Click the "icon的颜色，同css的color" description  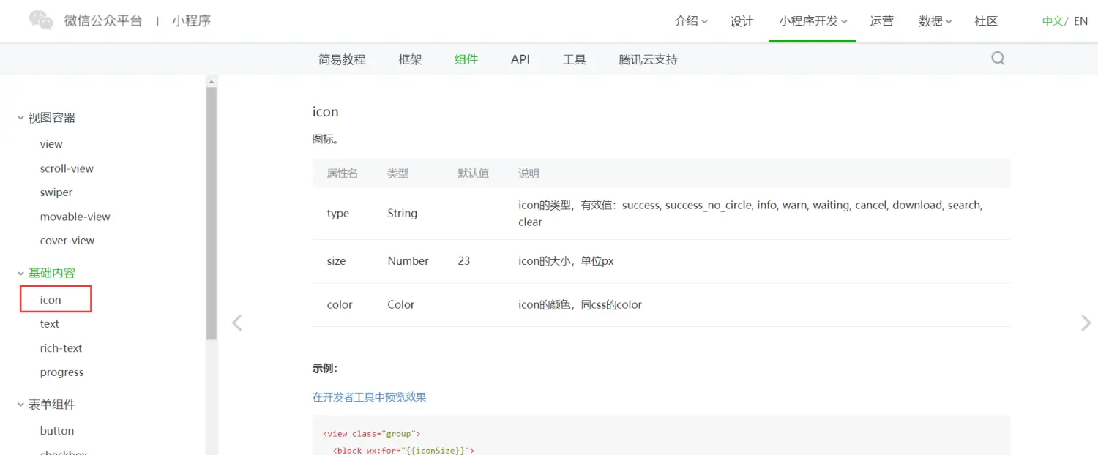click(x=580, y=305)
